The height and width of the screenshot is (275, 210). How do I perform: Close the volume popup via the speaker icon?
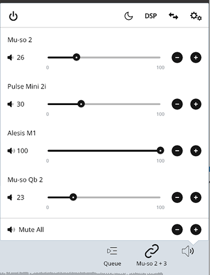(187, 251)
